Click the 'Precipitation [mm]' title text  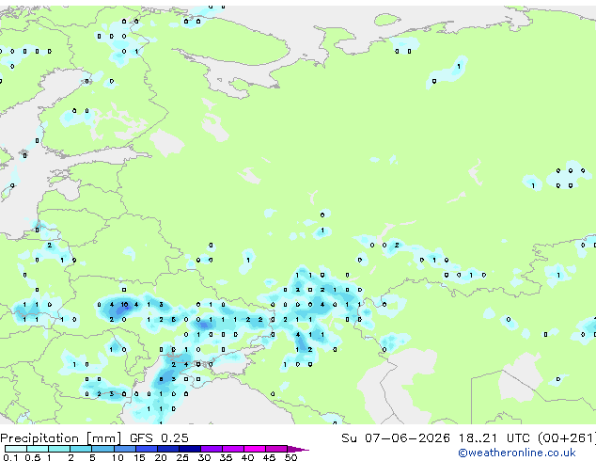[61, 438]
